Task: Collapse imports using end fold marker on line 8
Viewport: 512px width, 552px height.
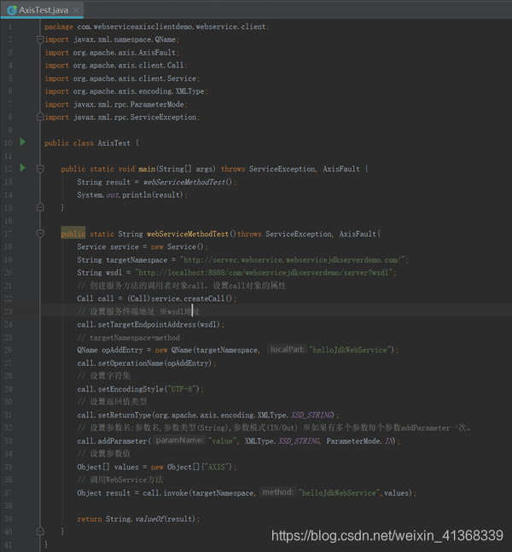Action: (40, 117)
